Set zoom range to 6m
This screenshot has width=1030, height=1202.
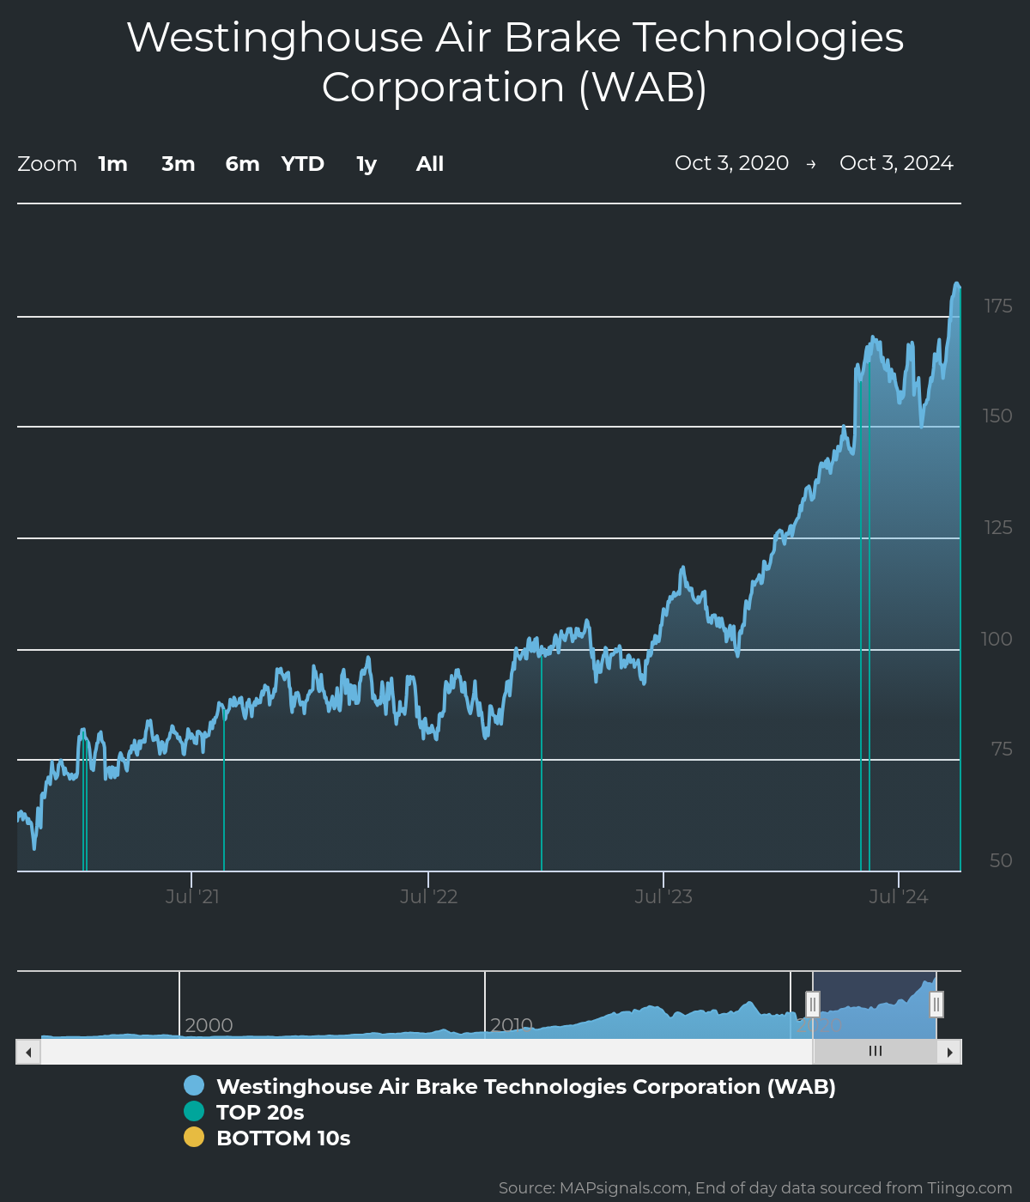click(x=242, y=164)
